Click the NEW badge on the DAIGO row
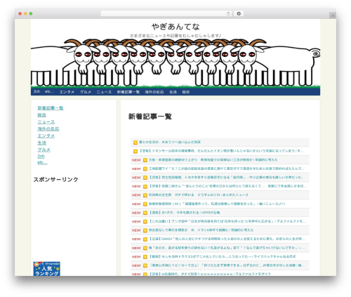Screen dimensions: 351x297 tap(136, 239)
